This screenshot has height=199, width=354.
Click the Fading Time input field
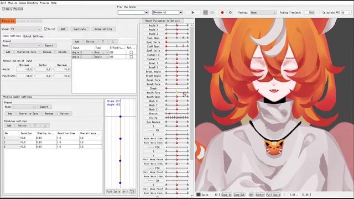(309, 13)
